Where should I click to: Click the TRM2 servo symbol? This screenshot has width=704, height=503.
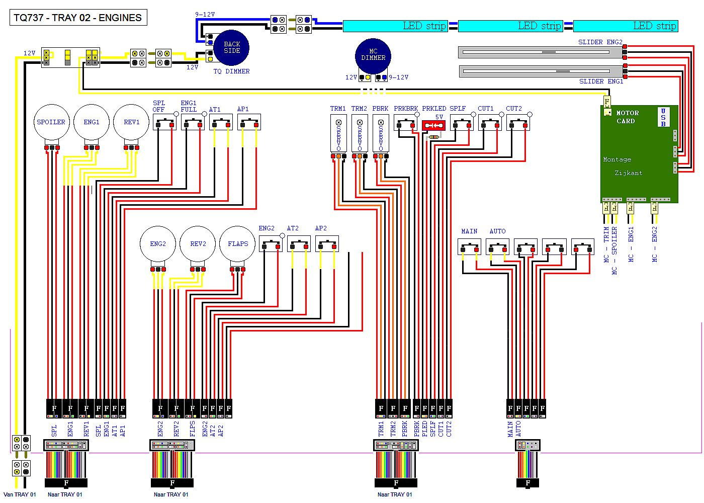(x=360, y=133)
